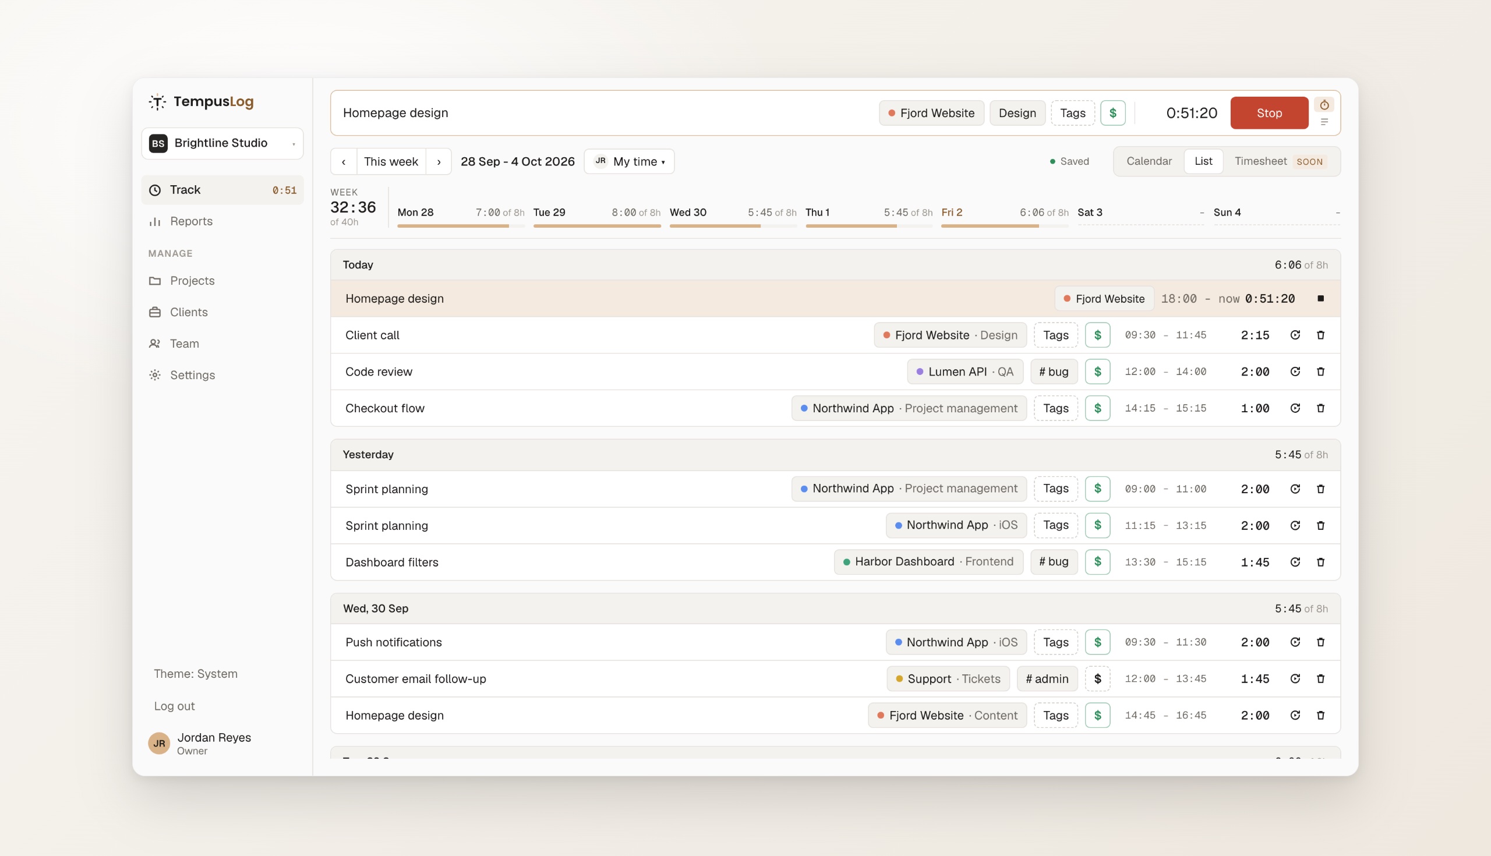This screenshot has height=856, width=1491.
Task: Click continue icon for Client call entry
Action: click(x=1295, y=335)
